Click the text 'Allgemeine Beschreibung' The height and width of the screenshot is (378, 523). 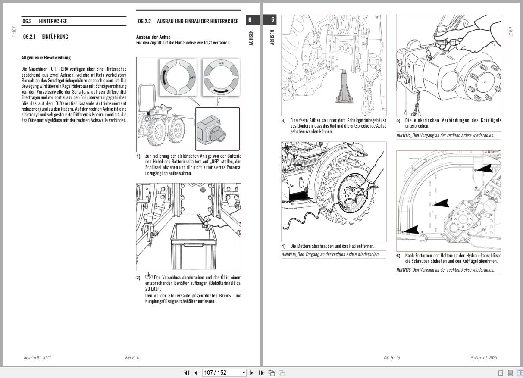point(46,58)
